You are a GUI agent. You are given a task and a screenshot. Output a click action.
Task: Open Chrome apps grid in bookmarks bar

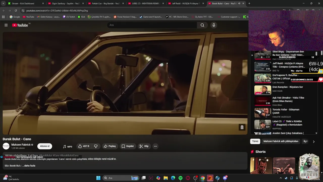click(3, 17)
